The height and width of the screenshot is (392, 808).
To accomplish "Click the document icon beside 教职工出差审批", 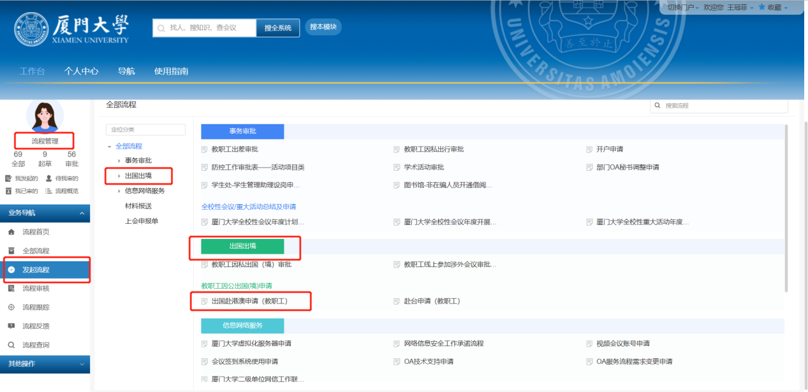I will [x=205, y=150].
